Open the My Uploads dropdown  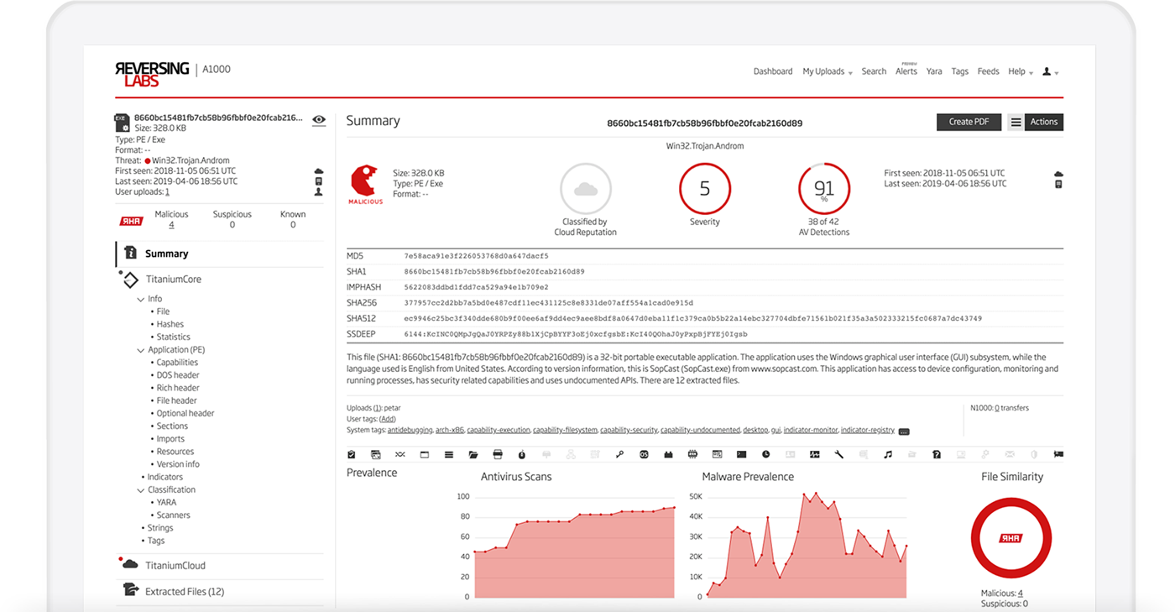827,72
